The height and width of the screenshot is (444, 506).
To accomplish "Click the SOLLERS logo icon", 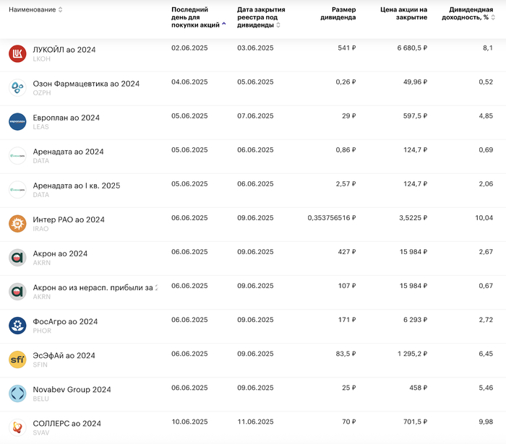I will [x=17, y=427].
